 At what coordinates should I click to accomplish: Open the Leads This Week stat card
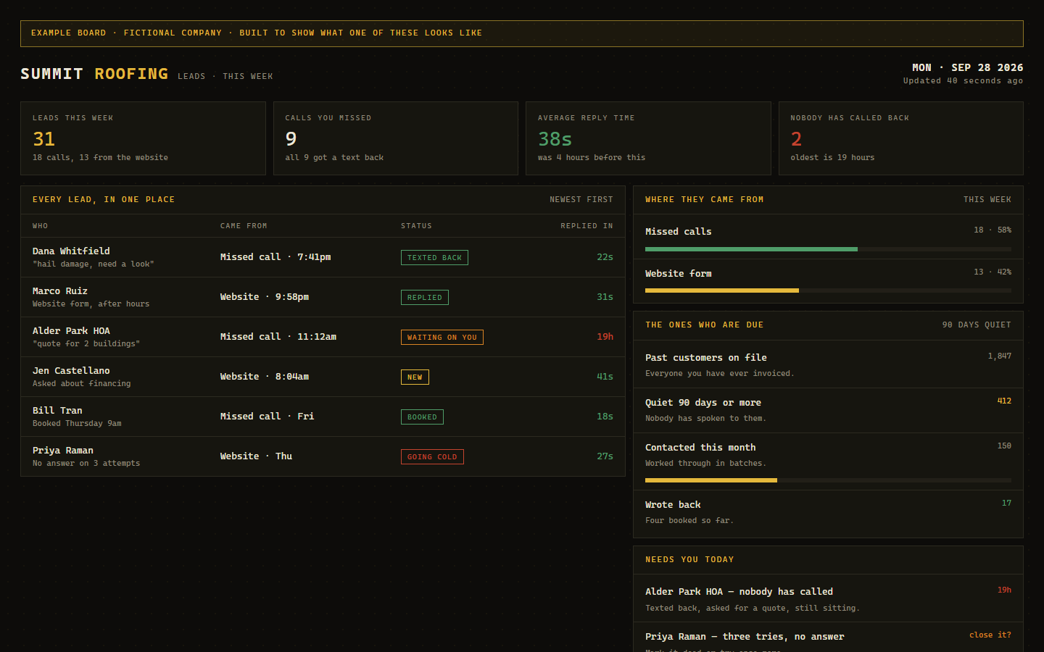pos(143,138)
